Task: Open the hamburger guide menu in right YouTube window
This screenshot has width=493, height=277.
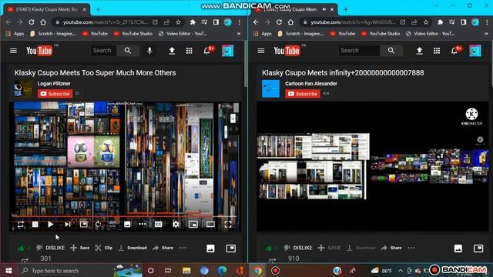Action: click(261, 51)
